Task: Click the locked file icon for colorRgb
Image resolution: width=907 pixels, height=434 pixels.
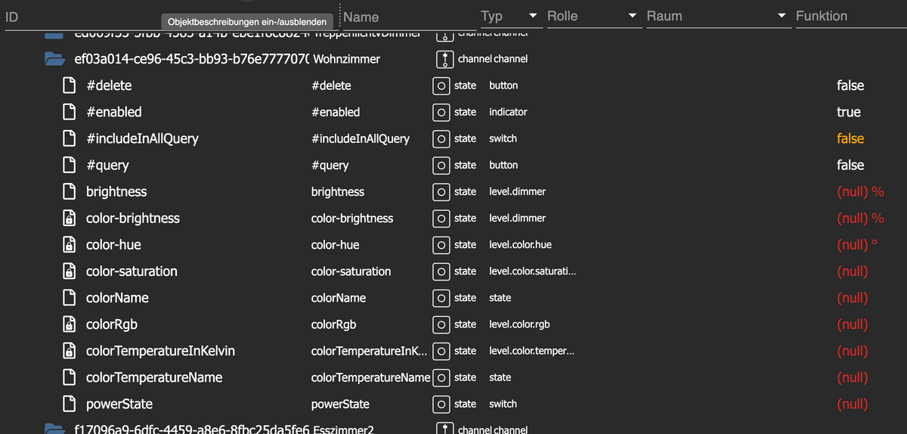Action: pos(68,324)
